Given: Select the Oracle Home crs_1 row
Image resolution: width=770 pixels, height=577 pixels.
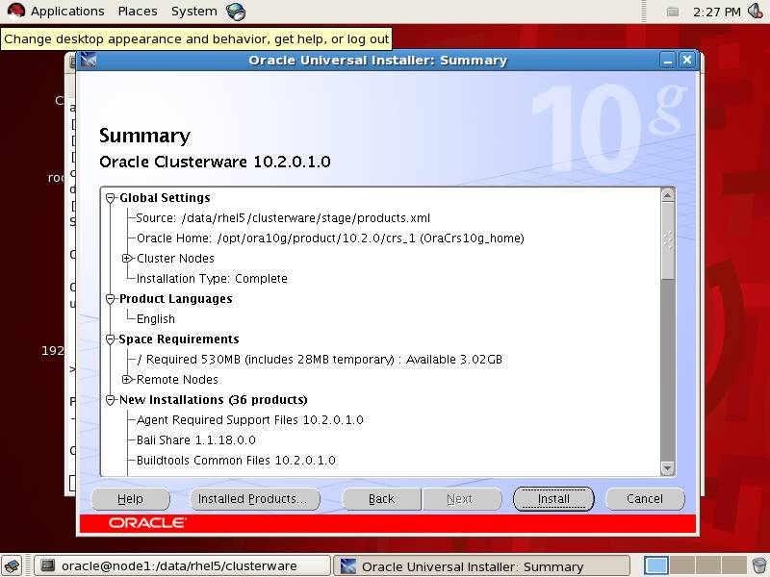Looking at the screenshot, I should 330,238.
